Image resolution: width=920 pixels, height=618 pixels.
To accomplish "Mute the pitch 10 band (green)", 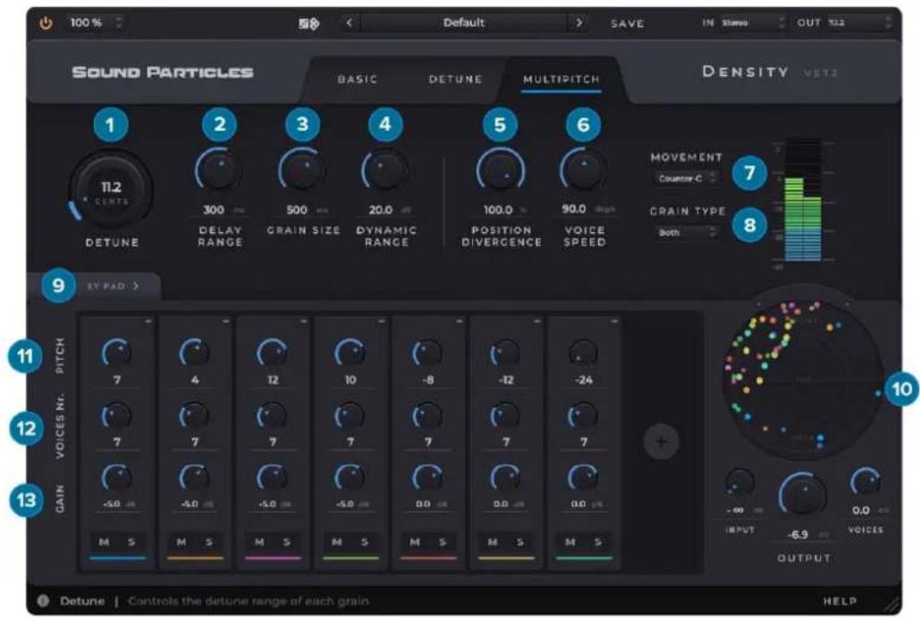I will (x=337, y=542).
